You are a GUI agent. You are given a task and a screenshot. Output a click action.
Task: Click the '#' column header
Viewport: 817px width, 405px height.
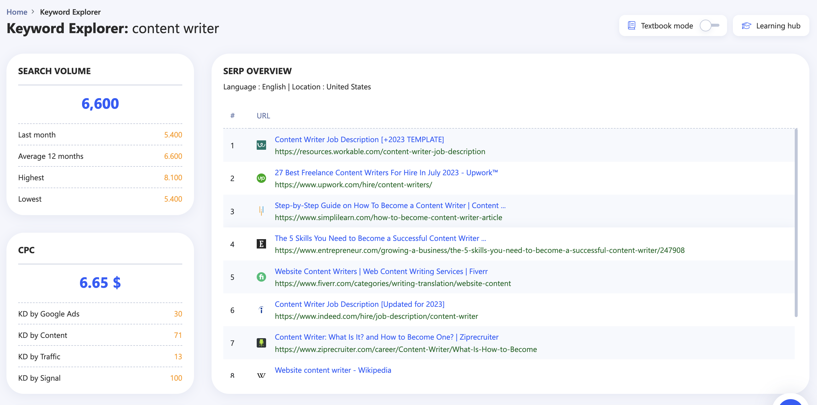click(x=232, y=115)
